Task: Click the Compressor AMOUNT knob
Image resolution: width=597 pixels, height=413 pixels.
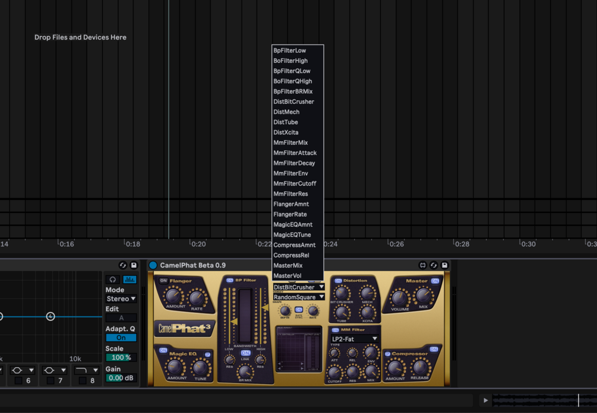Action: click(x=395, y=368)
